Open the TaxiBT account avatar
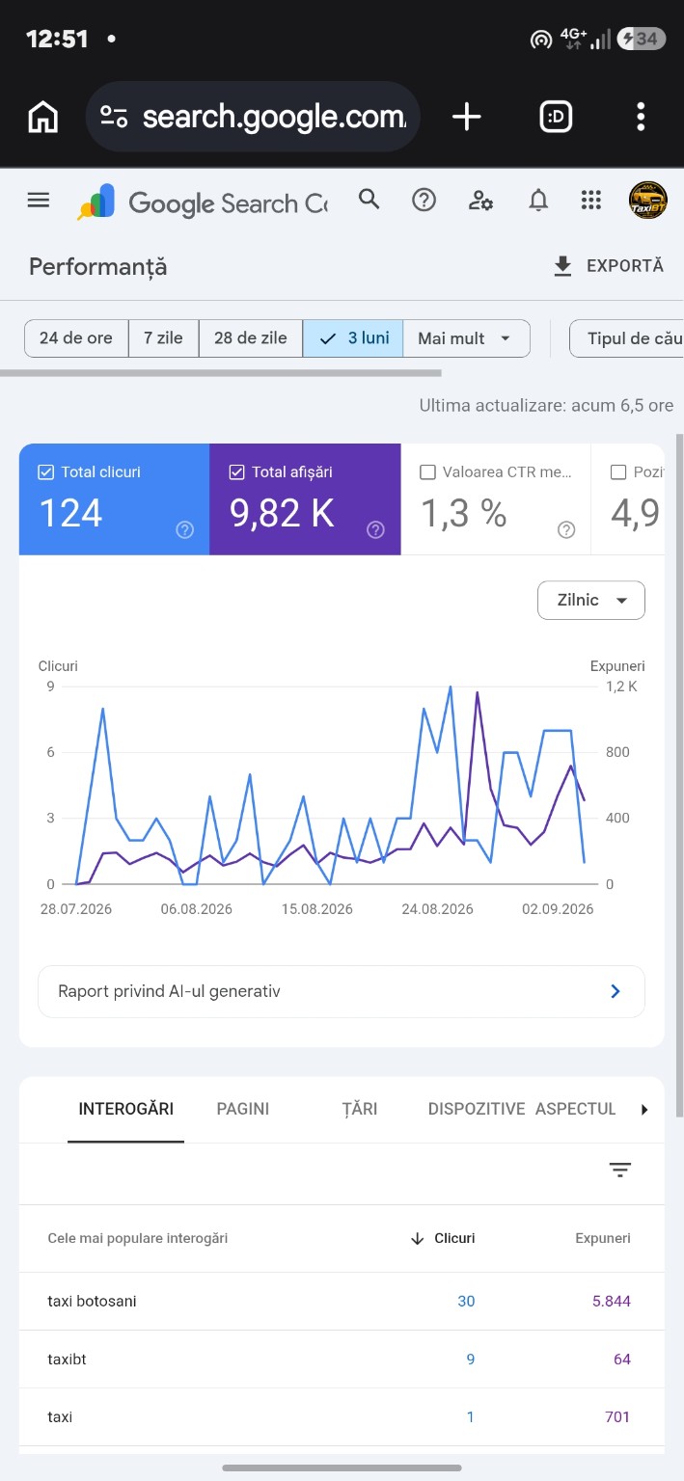 (647, 201)
